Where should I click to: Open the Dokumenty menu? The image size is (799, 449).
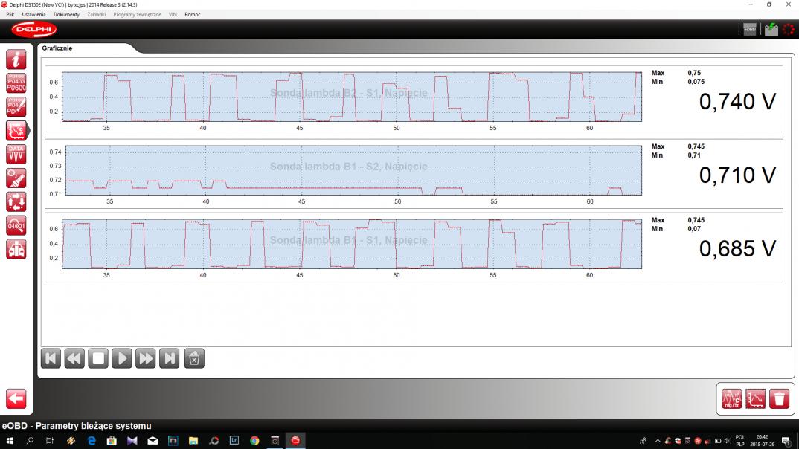[66, 15]
